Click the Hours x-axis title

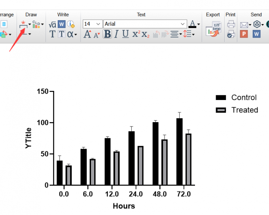tap(124, 206)
